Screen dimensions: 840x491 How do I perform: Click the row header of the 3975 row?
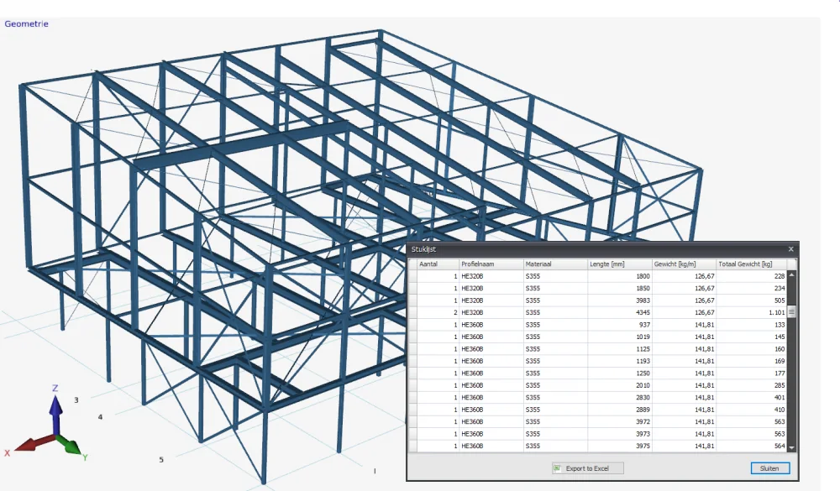tap(412, 446)
